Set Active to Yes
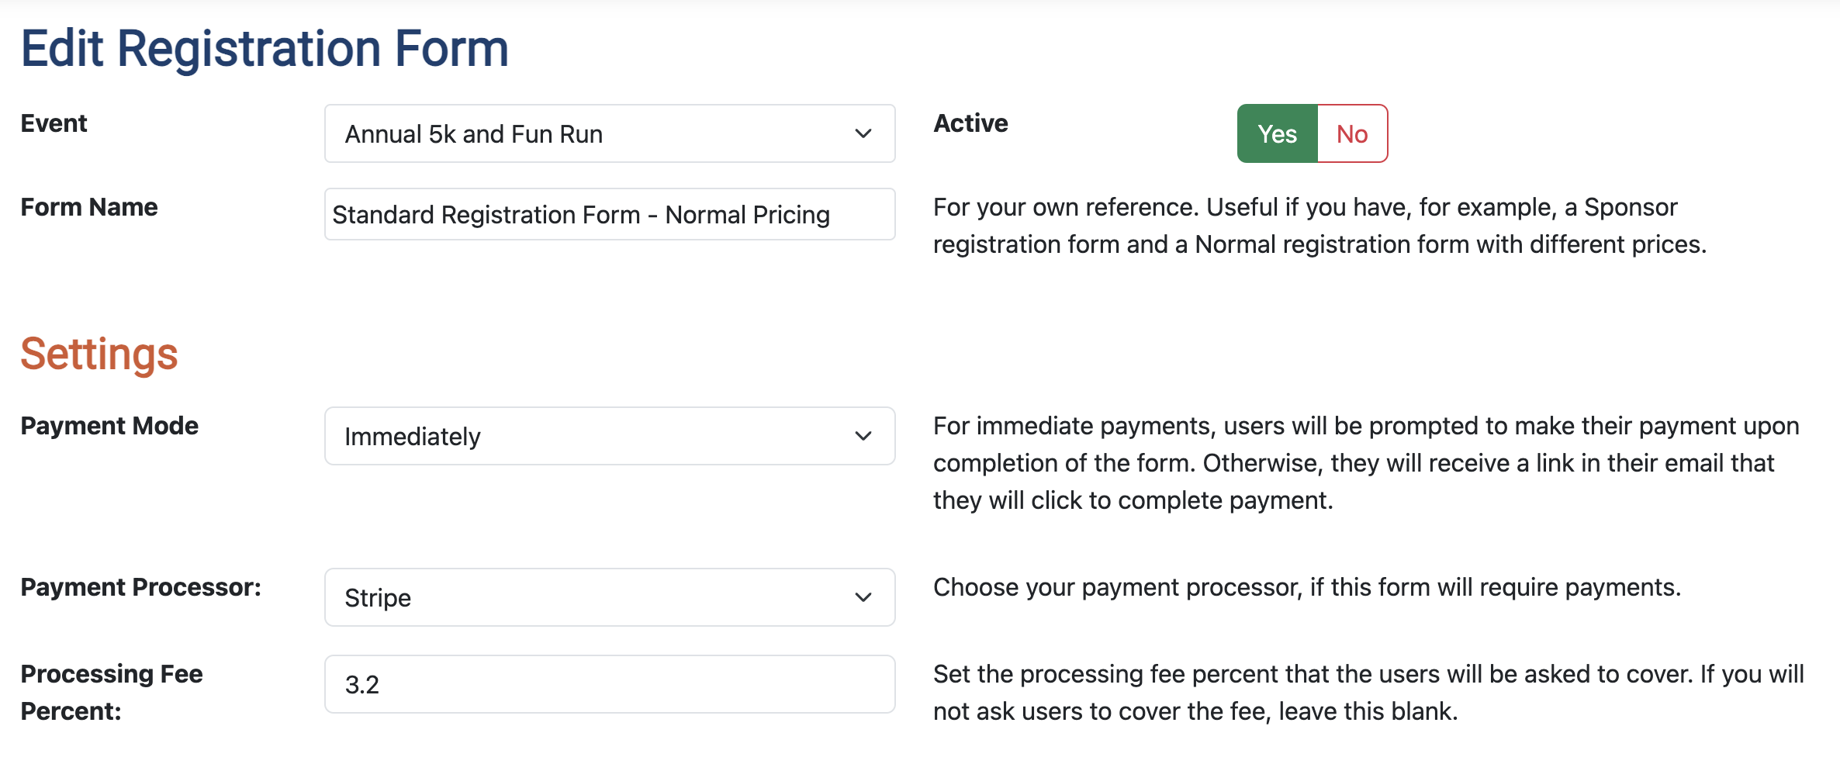 pos(1277,133)
